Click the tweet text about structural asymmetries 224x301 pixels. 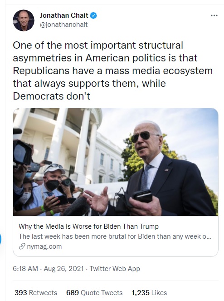pyautogui.click(x=113, y=70)
